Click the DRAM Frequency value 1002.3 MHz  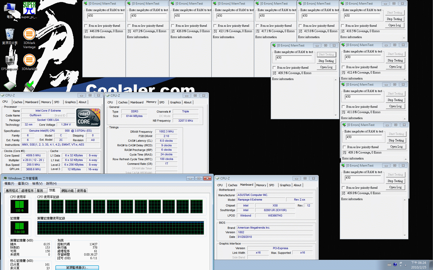coord(166,131)
